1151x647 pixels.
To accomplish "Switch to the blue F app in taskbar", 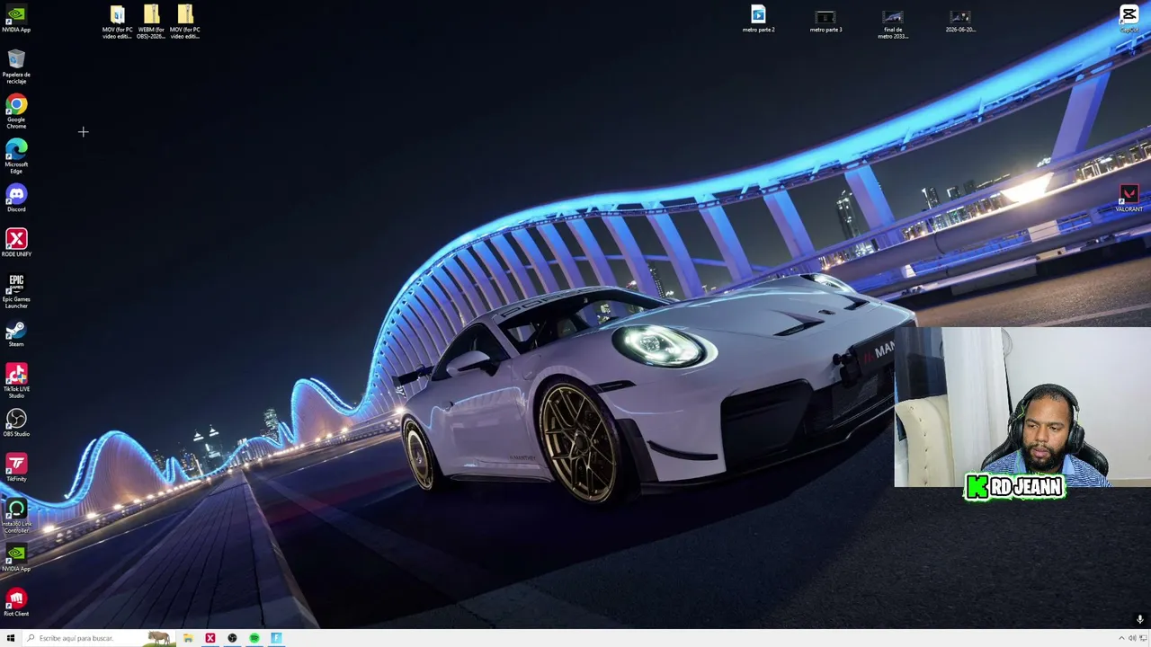I will pyautogui.click(x=276, y=638).
